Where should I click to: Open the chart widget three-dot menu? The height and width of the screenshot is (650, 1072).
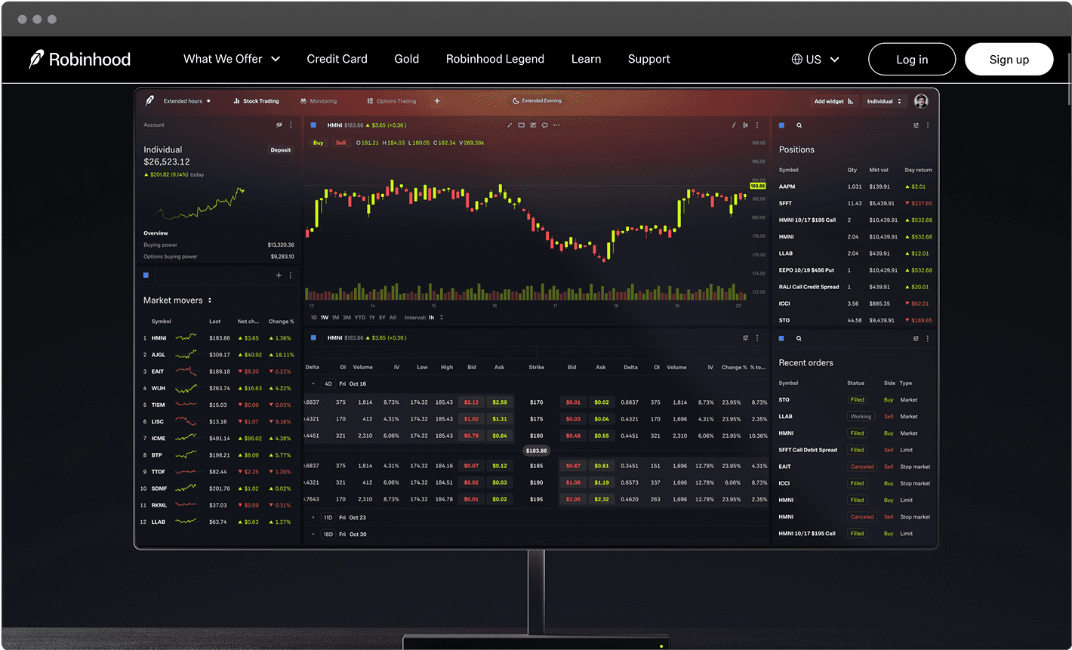click(757, 125)
